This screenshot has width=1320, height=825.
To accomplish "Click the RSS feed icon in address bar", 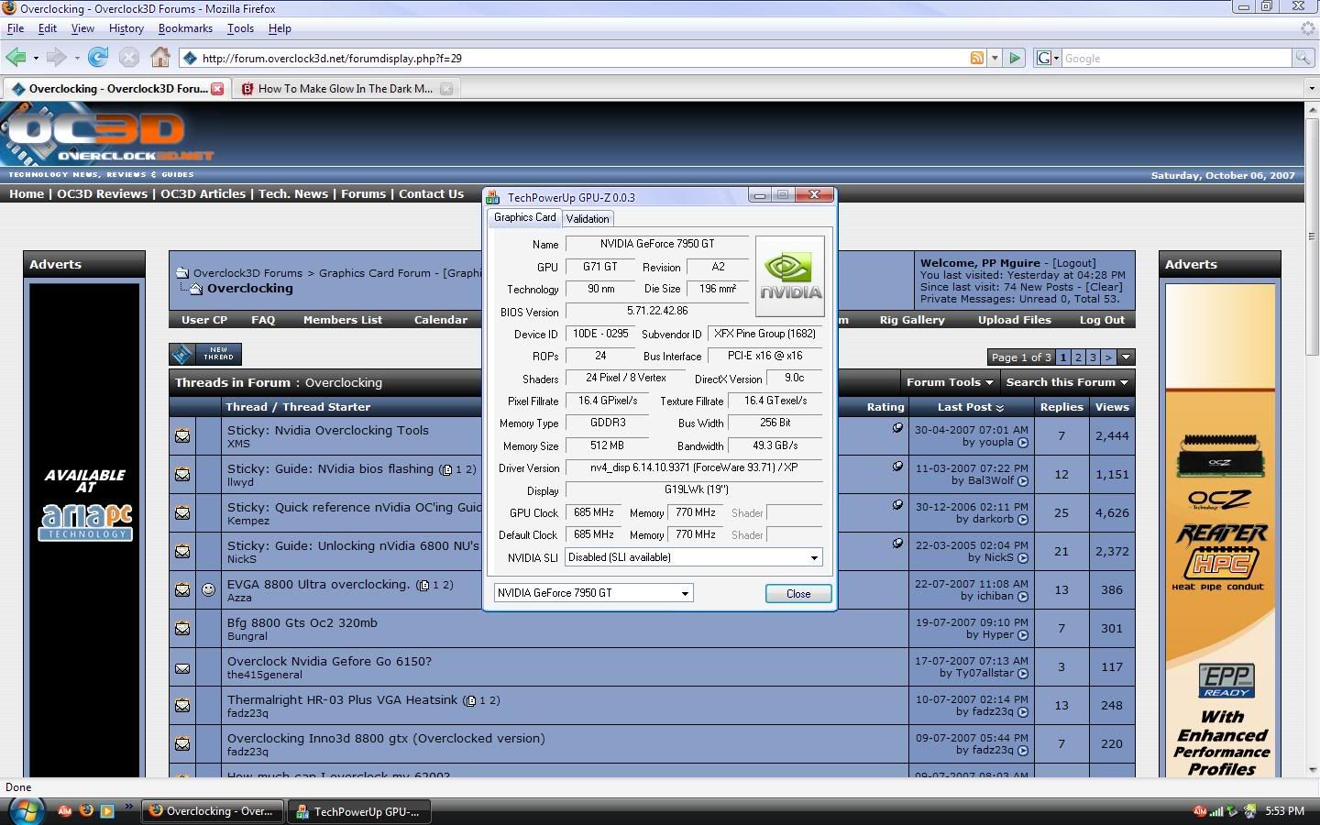I will (977, 58).
